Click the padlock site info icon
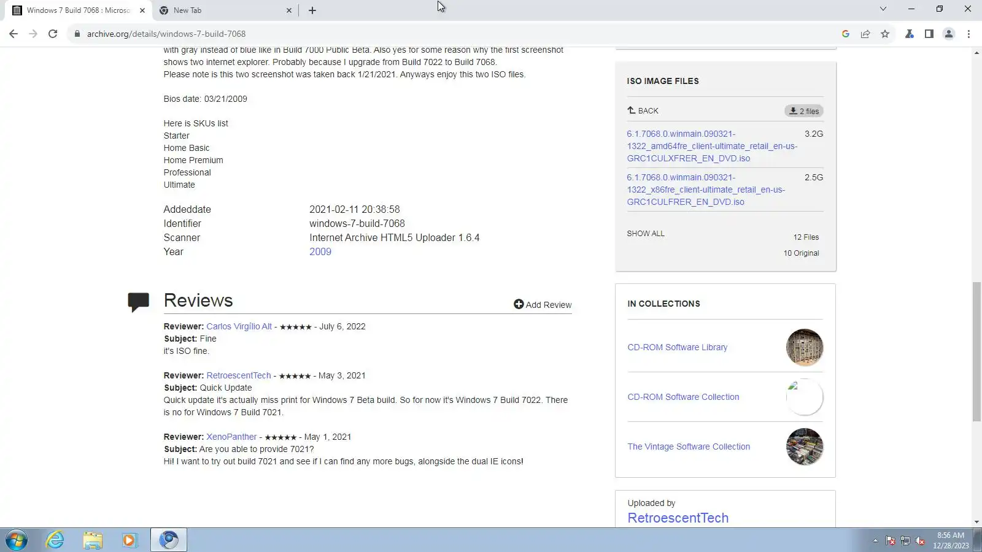The height and width of the screenshot is (552, 982). click(77, 34)
